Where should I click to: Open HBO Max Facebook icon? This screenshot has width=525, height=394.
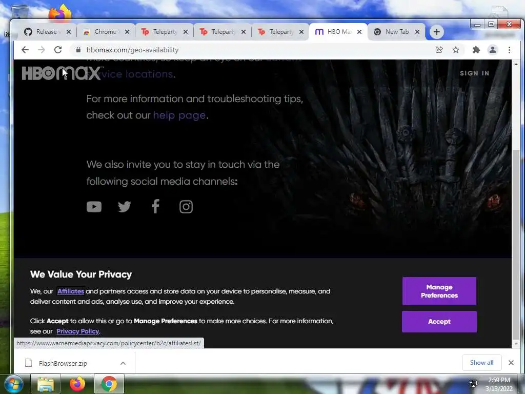155,206
